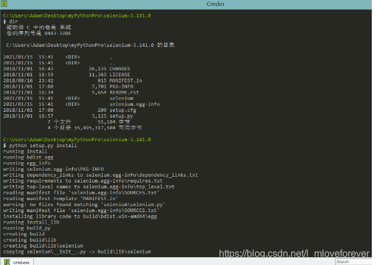The height and width of the screenshot is (265, 376).
Task: Click the 'reading manifest template' line
Action: (61, 199)
